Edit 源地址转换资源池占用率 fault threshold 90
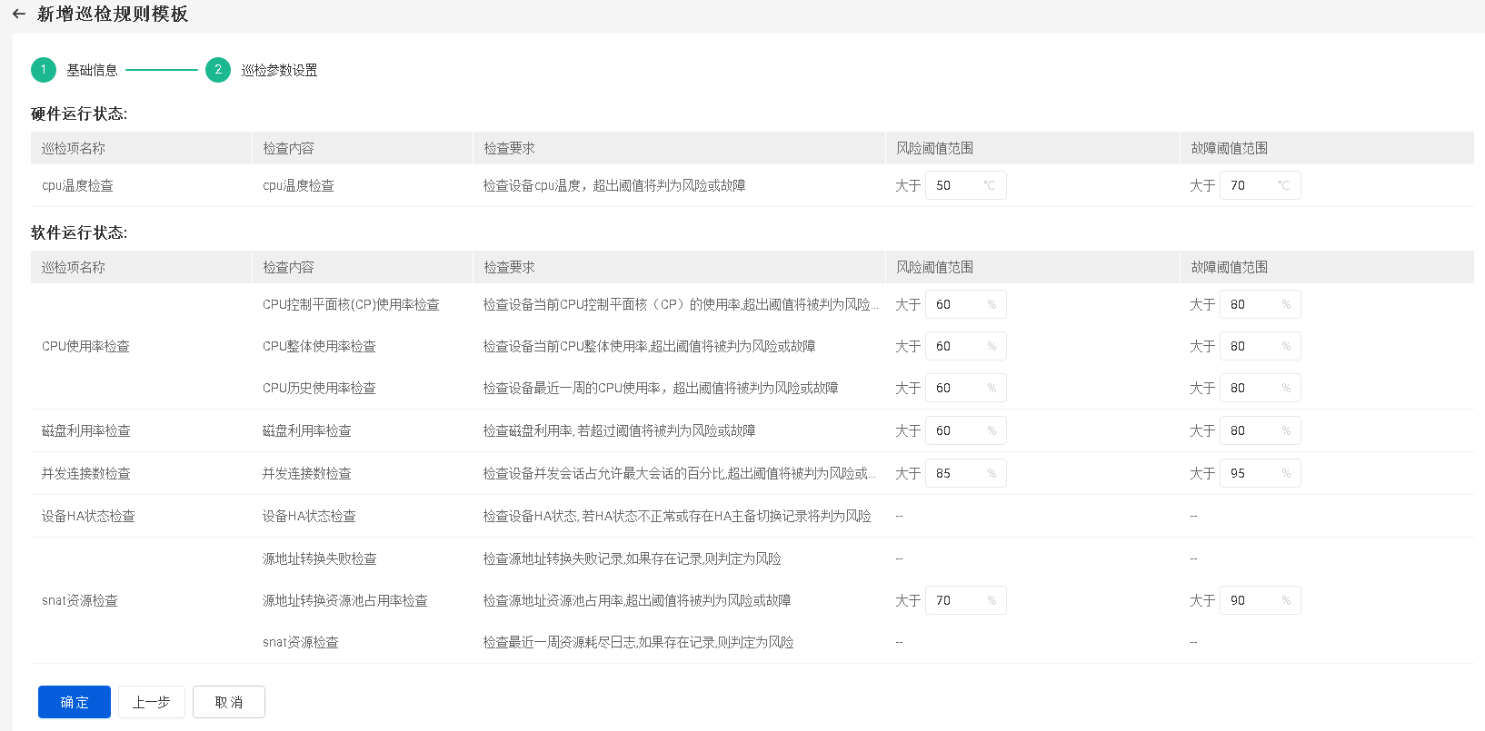The height and width of the screenshot is (731, 1485). [x=1249, y=600]
